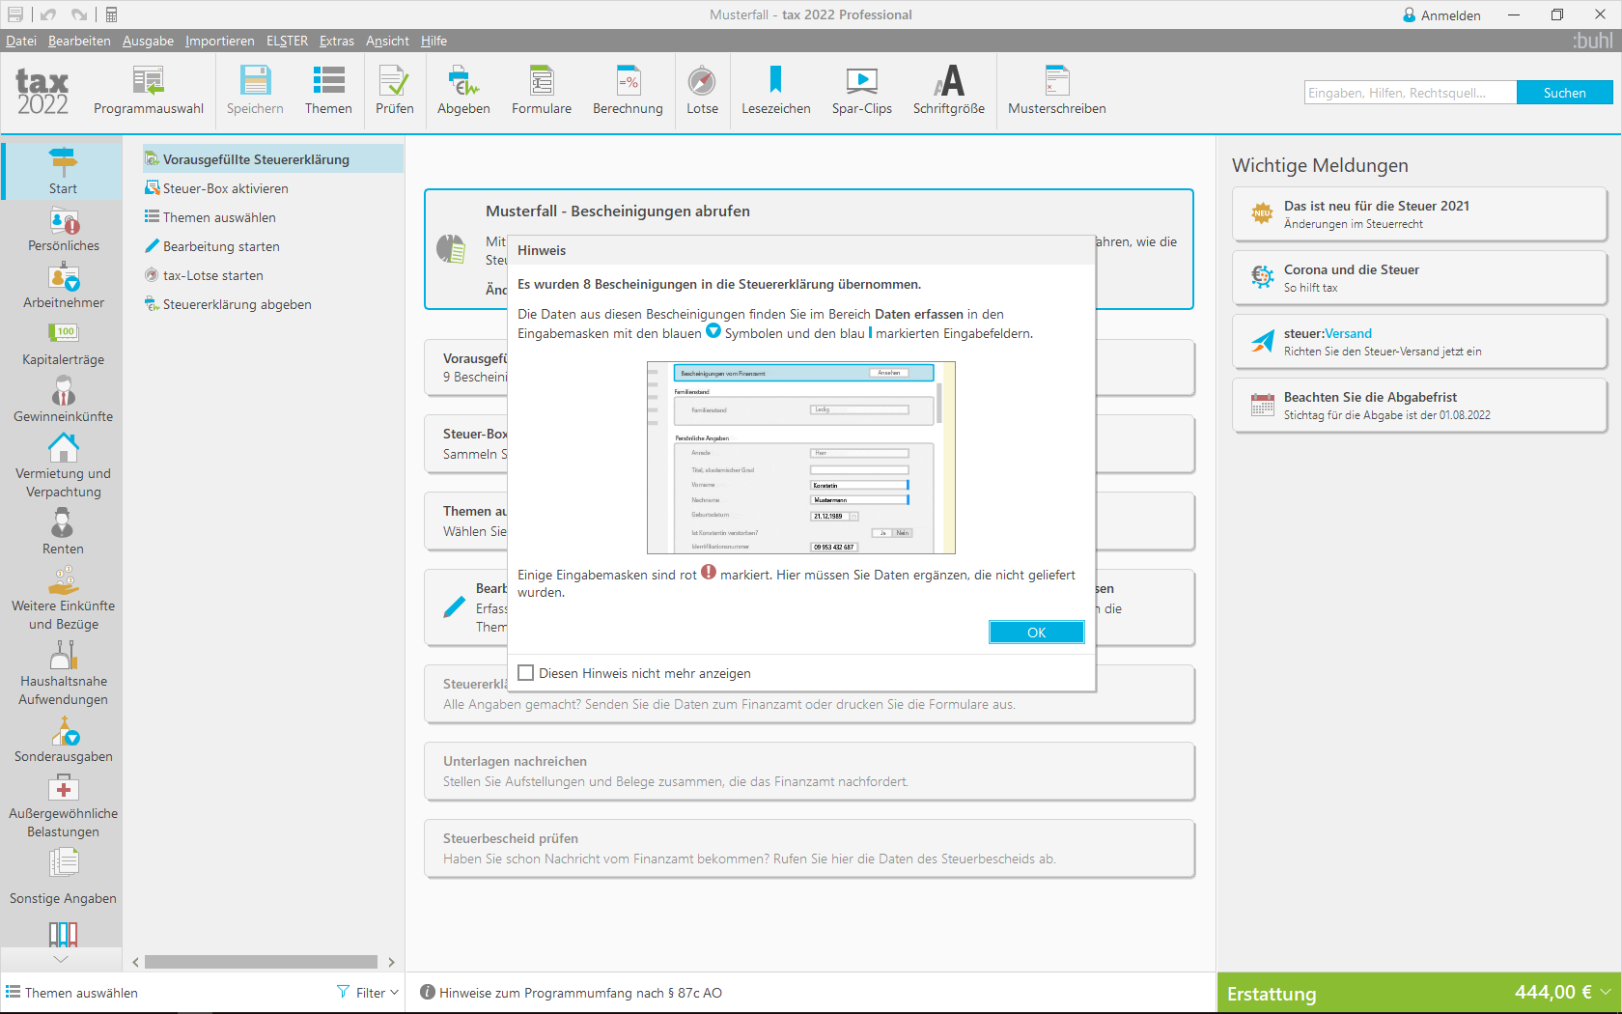The width and height of the screenshot is (1622, 1014).
Task: Open Haushaltsnahe Aufwendungen section
Action: [x=63, y=675]
